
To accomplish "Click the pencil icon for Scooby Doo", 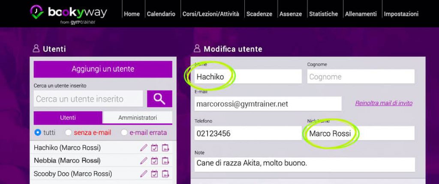I will 144,174.
